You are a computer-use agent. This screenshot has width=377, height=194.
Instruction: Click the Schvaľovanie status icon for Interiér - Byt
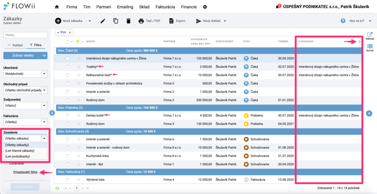click(x=246, y=164)
